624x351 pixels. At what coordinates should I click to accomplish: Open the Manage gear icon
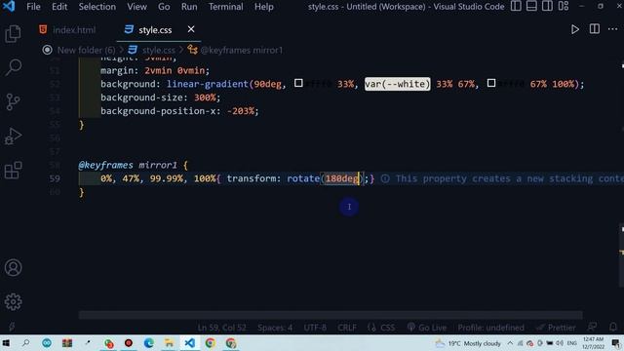point(13,302)
